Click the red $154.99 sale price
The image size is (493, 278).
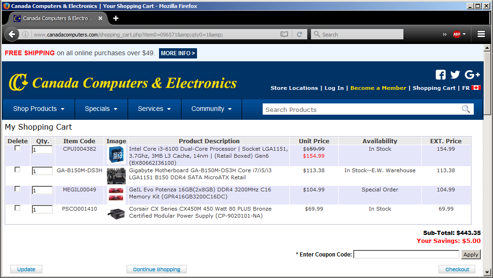pyautogui.click(x=313, y=156)
